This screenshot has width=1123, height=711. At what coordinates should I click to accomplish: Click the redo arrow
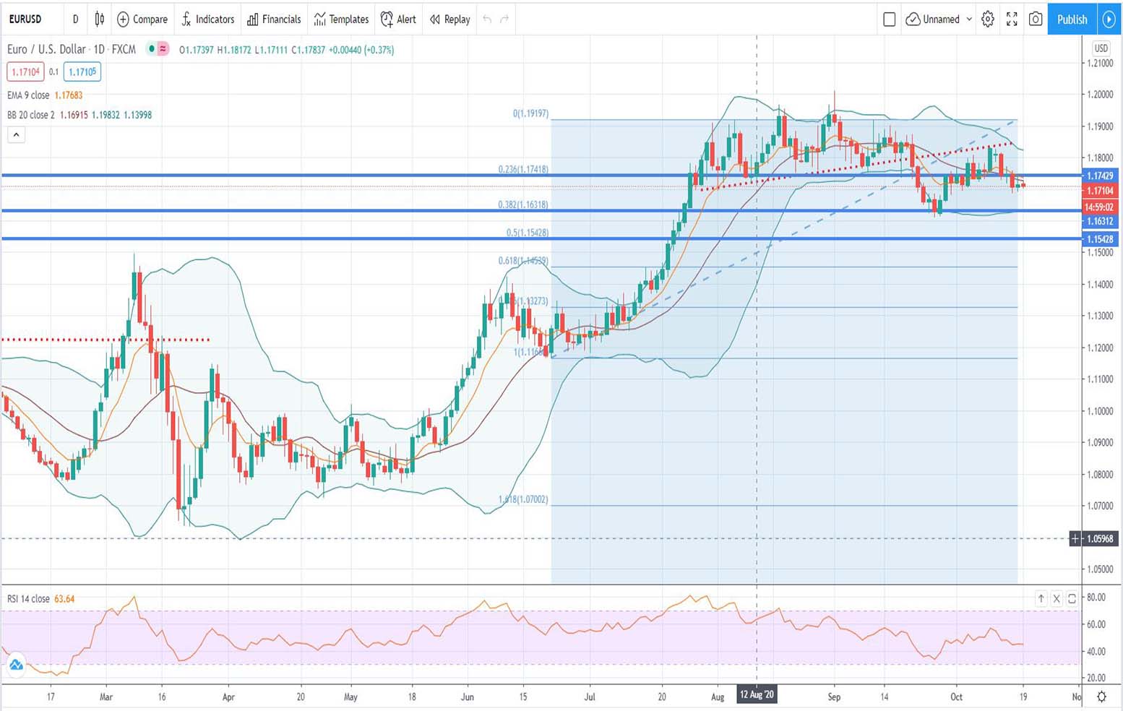coord(504,20)
